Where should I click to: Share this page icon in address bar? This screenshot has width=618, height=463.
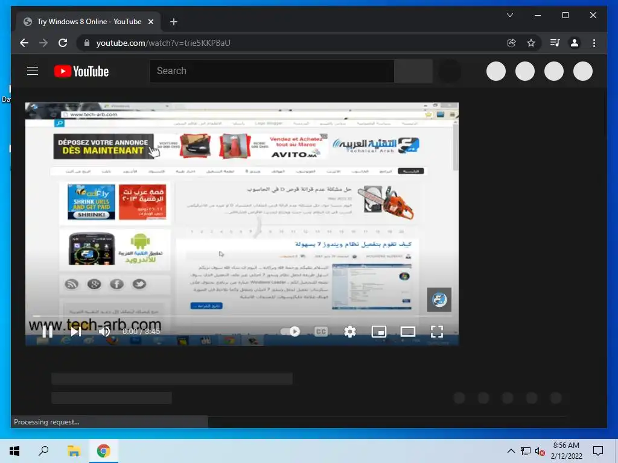point(512,43)
